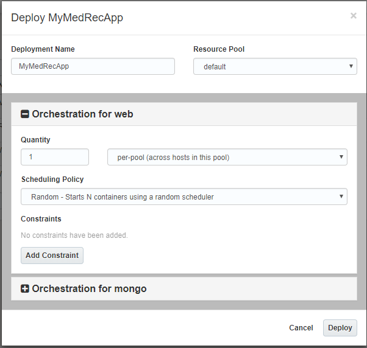Toggle the Orchestration for mongo heading
367x348 pixels.
tap(89, 289)
